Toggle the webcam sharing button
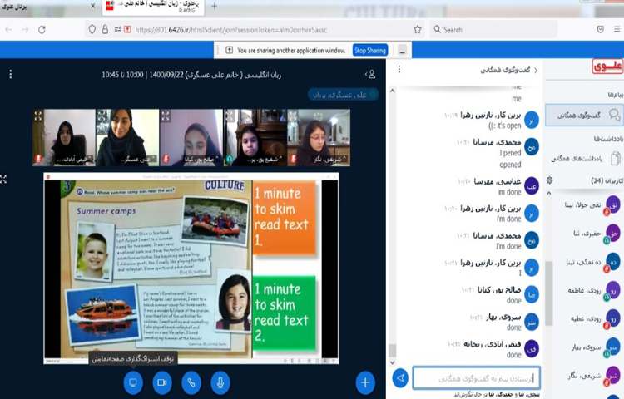Screen dimensions: 624x399 click(x=162, y=382)
